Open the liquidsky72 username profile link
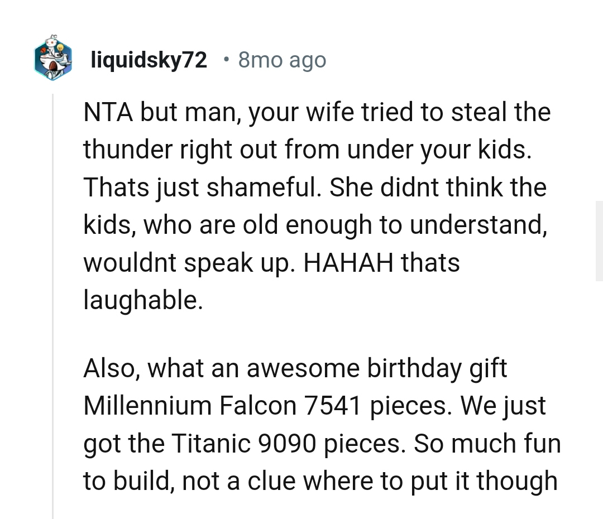This screenshot has height=519, width=603. [149, 60]
